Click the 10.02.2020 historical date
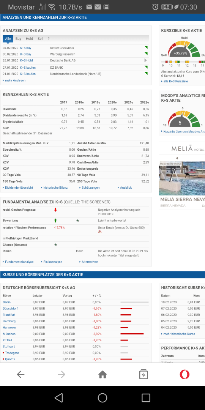Image resolution: width=205 pixels, height=410 pixels. click(169, 302)
